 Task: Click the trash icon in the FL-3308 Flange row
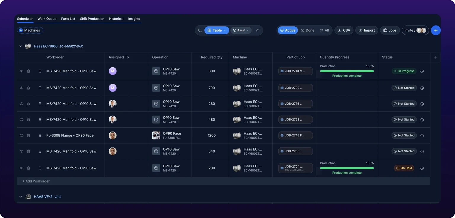[28, 135]
